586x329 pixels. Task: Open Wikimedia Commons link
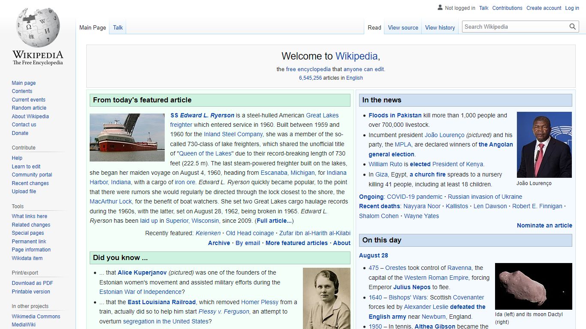tap(36, 317)
